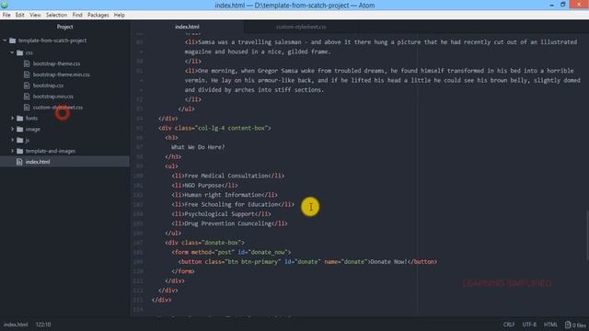Open bootstrap.css from the tree
The width and height of the screenshot is (589, 331).
[48, 86]
